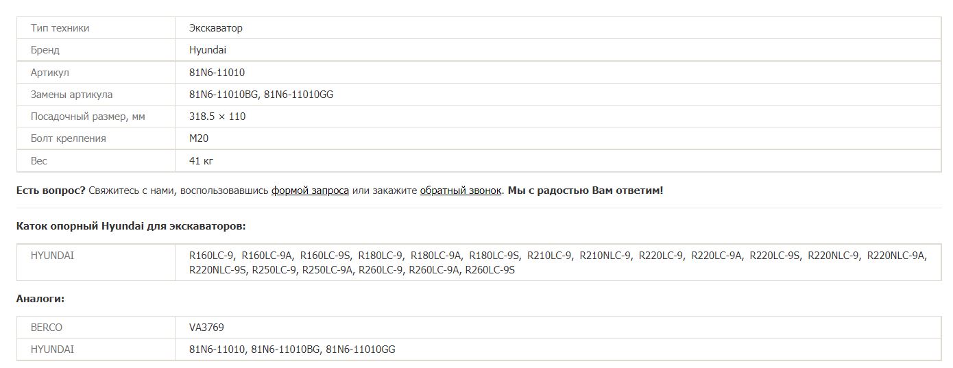The width and height of the screenshot is (953, 368).
Task: Click the R260LC-9S model in compatibility list
Action: [x=490, y=270]
